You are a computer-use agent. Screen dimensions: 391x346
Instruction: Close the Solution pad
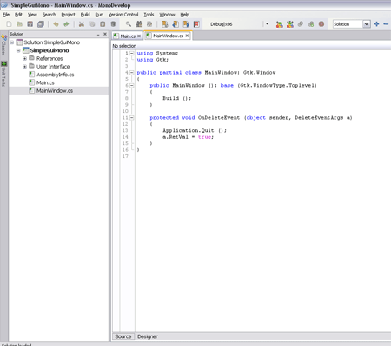point(105,34)
